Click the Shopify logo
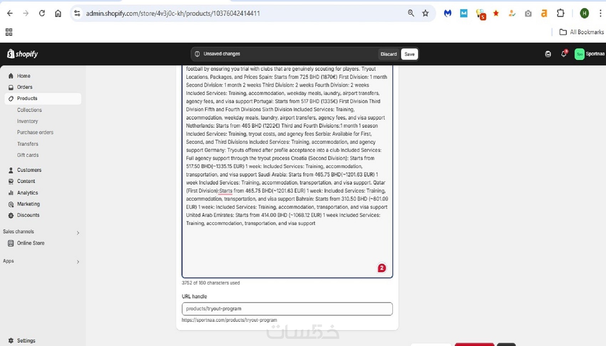This screenshot has width=606, height=346. click(x=22, y=54)
